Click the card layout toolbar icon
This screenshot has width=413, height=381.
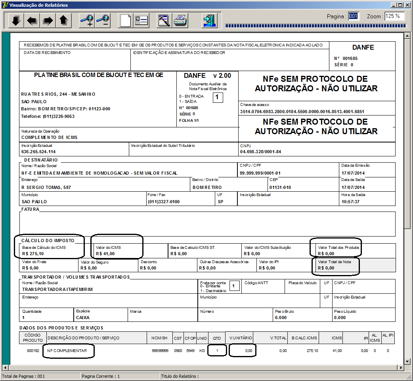point(141,20)
